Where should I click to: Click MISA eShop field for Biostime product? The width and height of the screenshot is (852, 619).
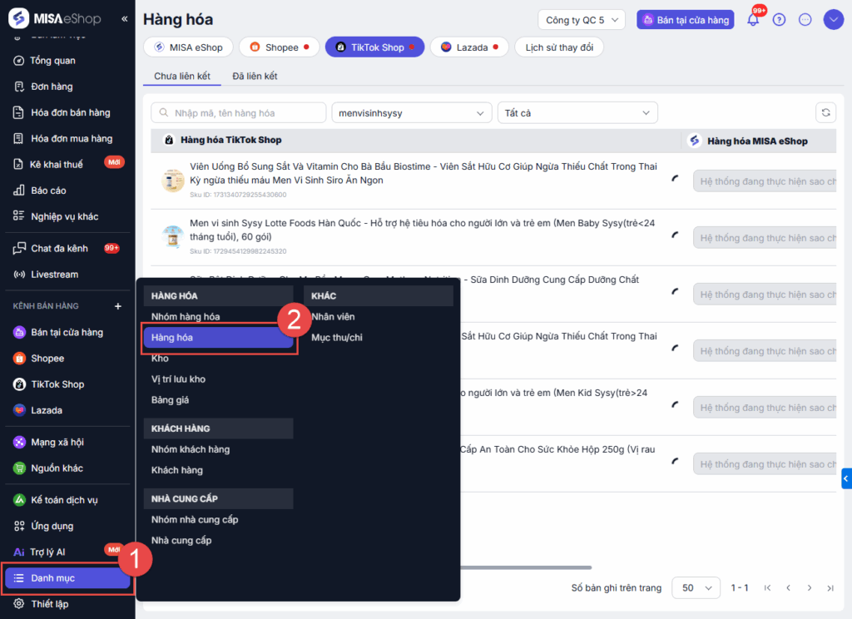765,181
